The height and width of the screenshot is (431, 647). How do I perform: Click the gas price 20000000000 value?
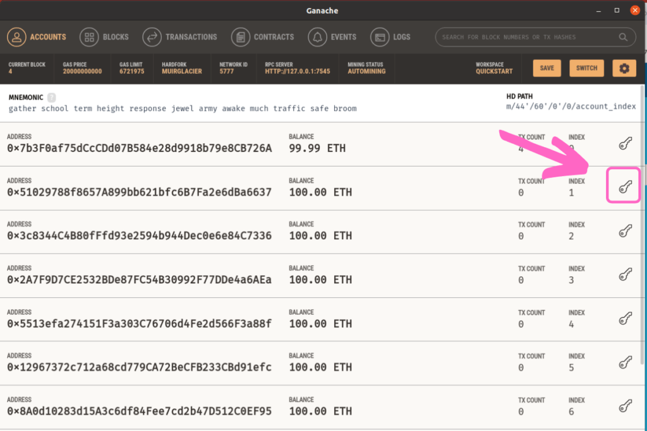point(82,71)
